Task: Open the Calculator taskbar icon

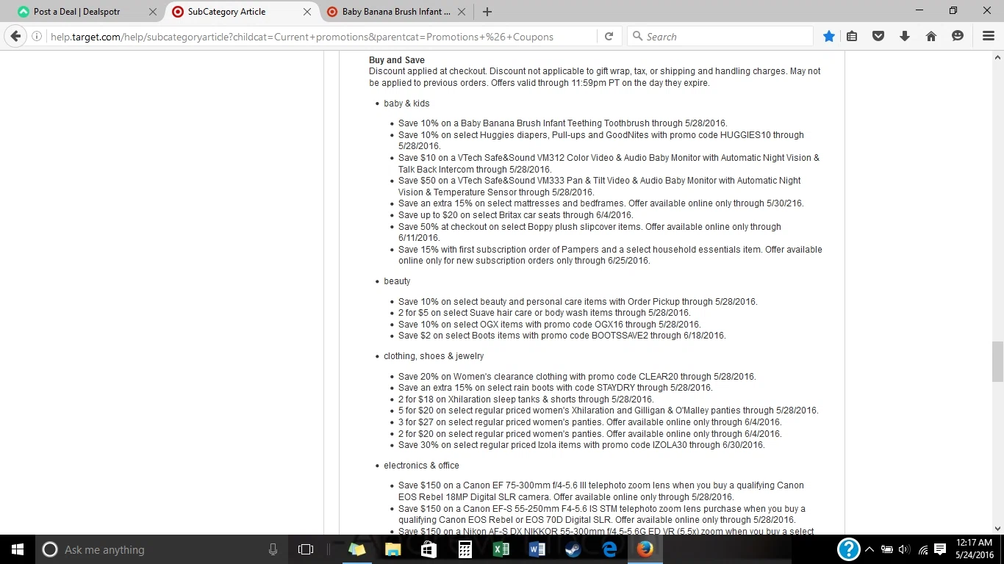Action: click(465, 549)
